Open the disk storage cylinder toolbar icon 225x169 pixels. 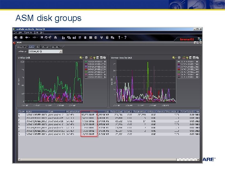tap(96, 38)
